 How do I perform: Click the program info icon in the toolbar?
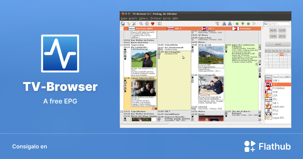(160, 23)
